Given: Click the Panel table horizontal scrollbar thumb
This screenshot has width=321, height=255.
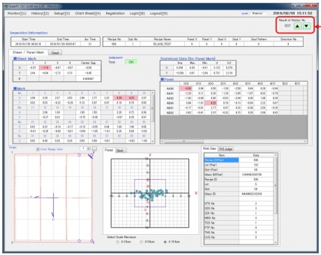Looking at the screenshot, I should click(184, 141).
